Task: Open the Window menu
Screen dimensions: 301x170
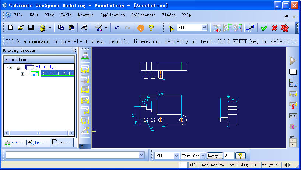Action: pos(169,15)
